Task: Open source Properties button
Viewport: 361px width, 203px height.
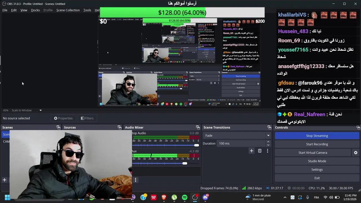Action: tap(63, 118)
